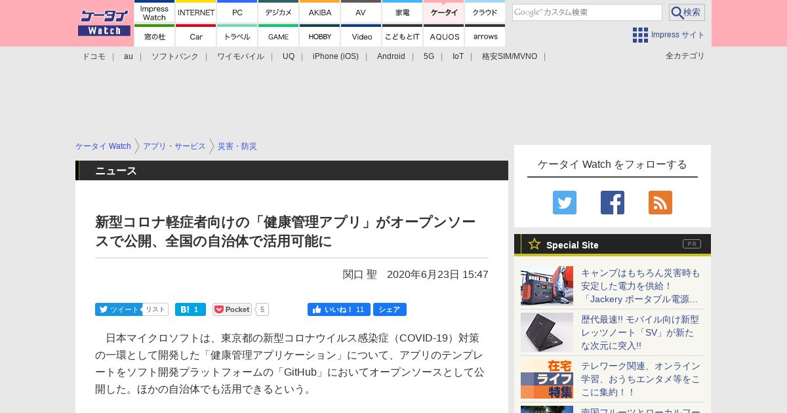Open the 家電 tab

point(402,12)
